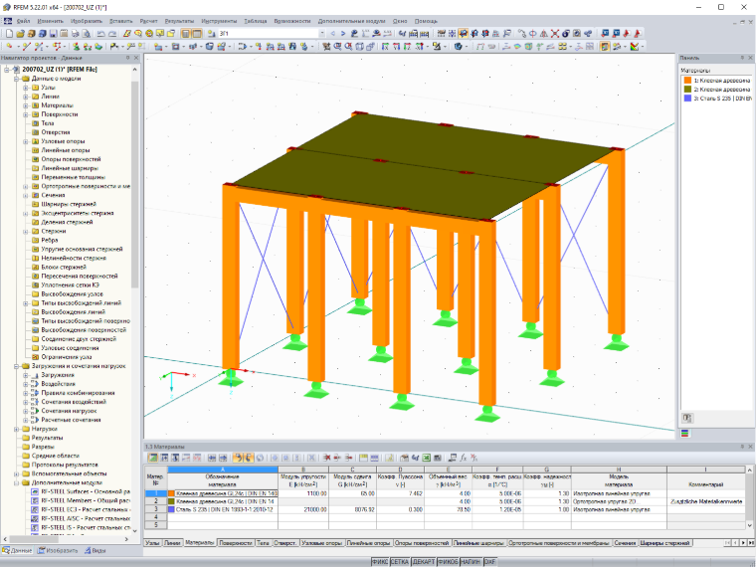This screenshot has height=567, width=756.
Task: Select material row 3 Сталь S 235 cell
Action: pos(223,509)
